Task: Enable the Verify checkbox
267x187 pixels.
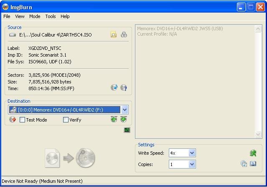Action: tap(66, 120)
